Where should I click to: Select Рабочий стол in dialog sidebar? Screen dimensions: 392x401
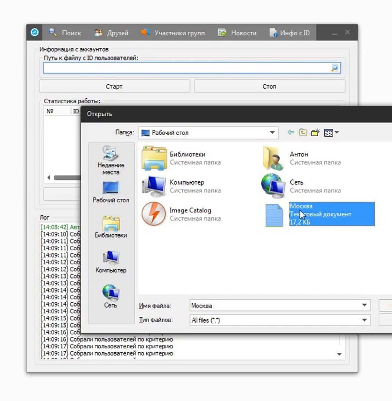coord(111,192)
